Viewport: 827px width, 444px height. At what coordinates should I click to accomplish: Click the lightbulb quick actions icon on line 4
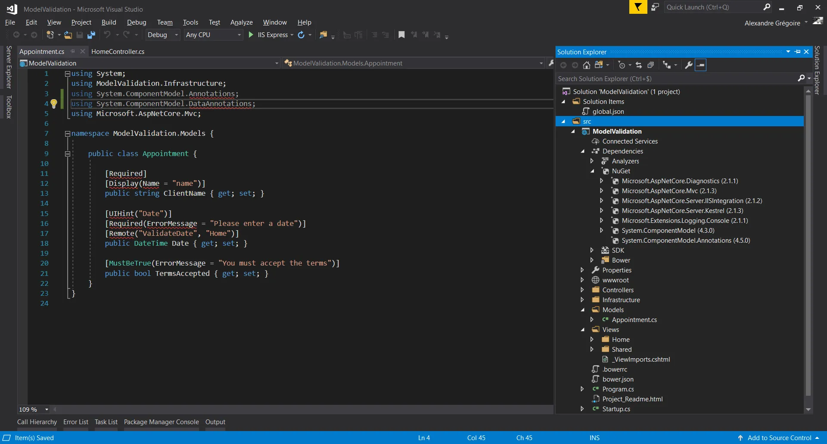(54, 103)
